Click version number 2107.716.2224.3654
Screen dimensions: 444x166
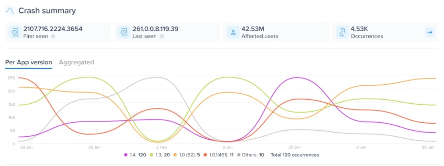53,29
